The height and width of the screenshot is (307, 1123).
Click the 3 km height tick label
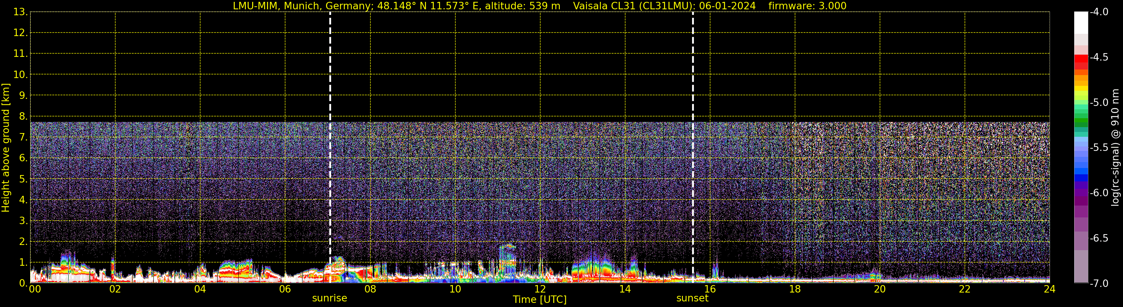coord(23,221)
